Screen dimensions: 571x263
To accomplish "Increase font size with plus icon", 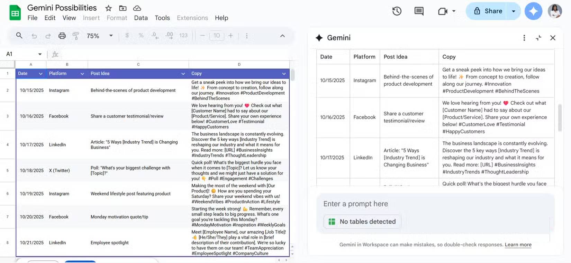I will coord(230,35).
